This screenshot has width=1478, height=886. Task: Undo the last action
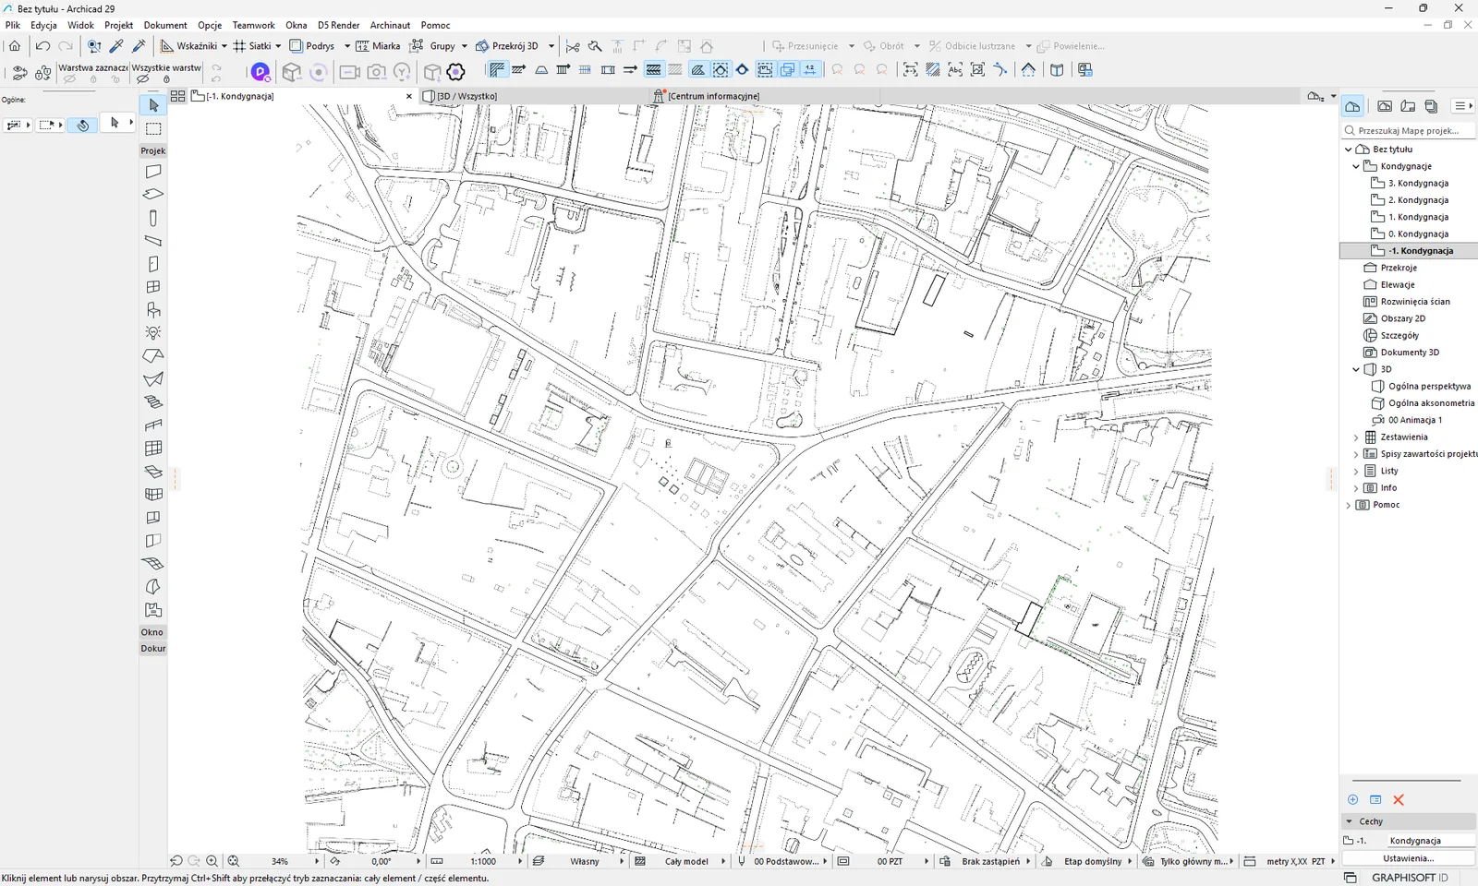coord(42,45)
